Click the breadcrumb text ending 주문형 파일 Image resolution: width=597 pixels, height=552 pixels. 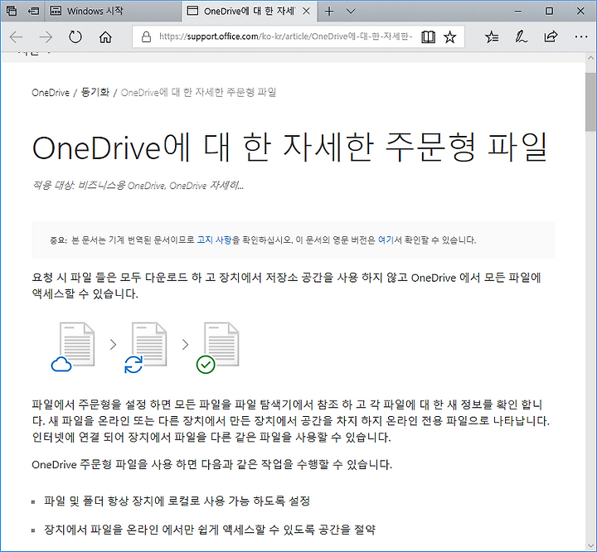tap(199, 93)
